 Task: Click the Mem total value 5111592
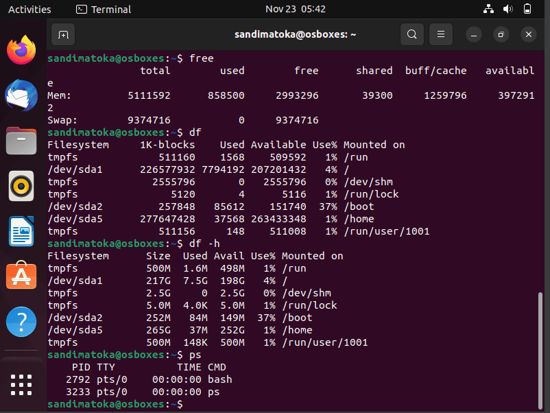149,95
